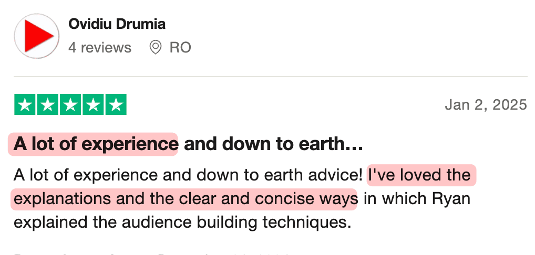Click the first green rating star

(25, 105)
